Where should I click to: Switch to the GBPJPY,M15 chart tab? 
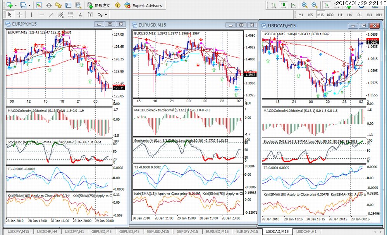(187, 232)
